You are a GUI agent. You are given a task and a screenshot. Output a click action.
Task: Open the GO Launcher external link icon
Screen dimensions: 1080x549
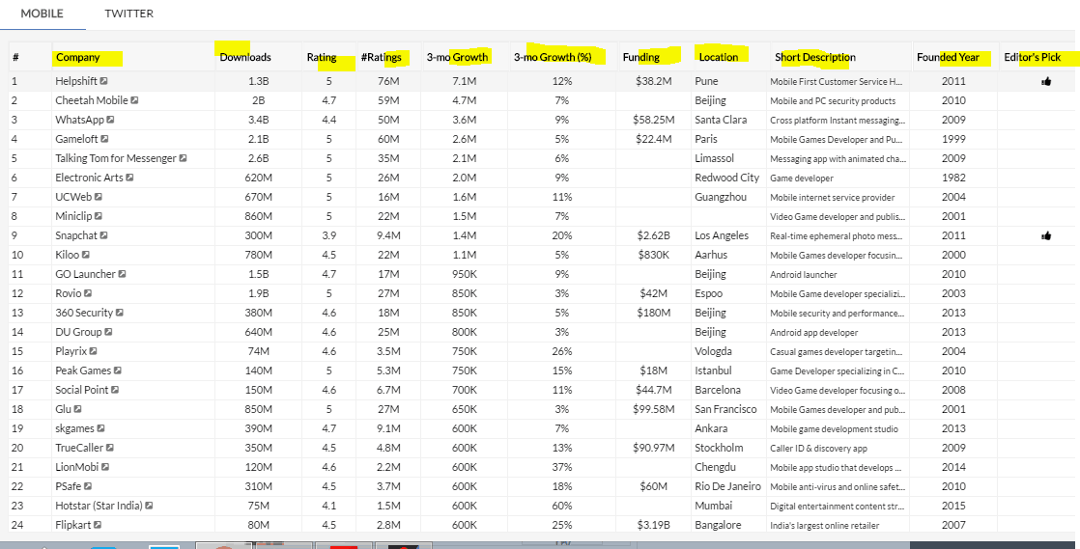coord(122,274)
